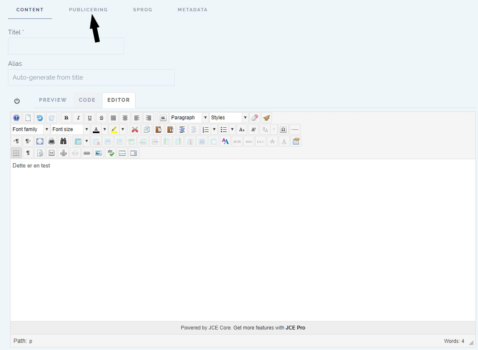Click the JCE editor help icon

click(16, 118)
